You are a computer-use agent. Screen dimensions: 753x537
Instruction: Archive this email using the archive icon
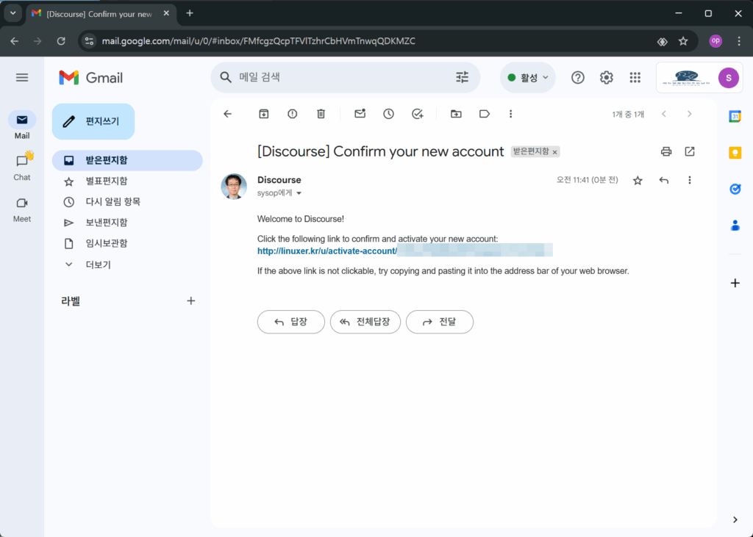coord(264,114)
